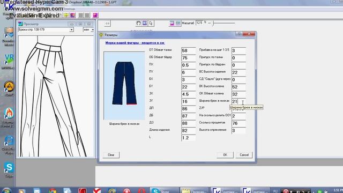The width and height of the screenshot is (343, 193).
Task: Click the Прибавка на шаг field
Action: 238,50
